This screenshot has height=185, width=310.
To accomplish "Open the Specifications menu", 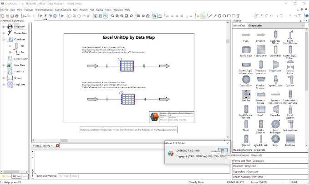I will (x=63, y=10).
